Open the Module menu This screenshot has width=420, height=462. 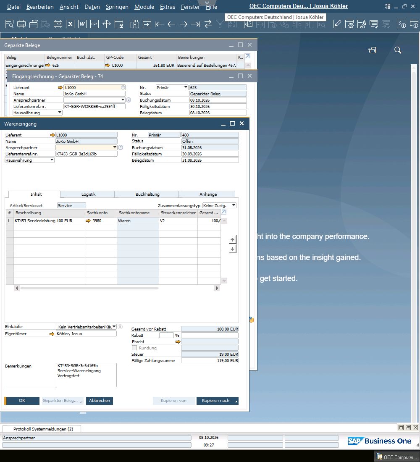click(x=144, y=7)
